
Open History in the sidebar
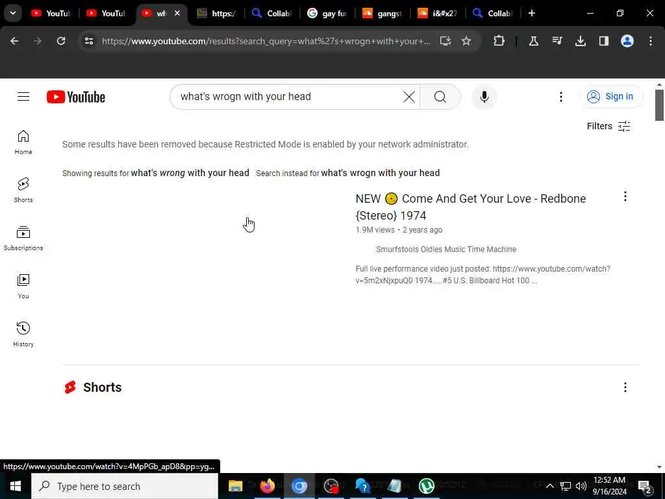(x=23, y=335)
